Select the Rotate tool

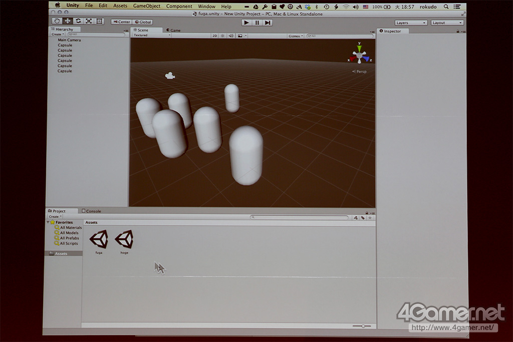78,21
